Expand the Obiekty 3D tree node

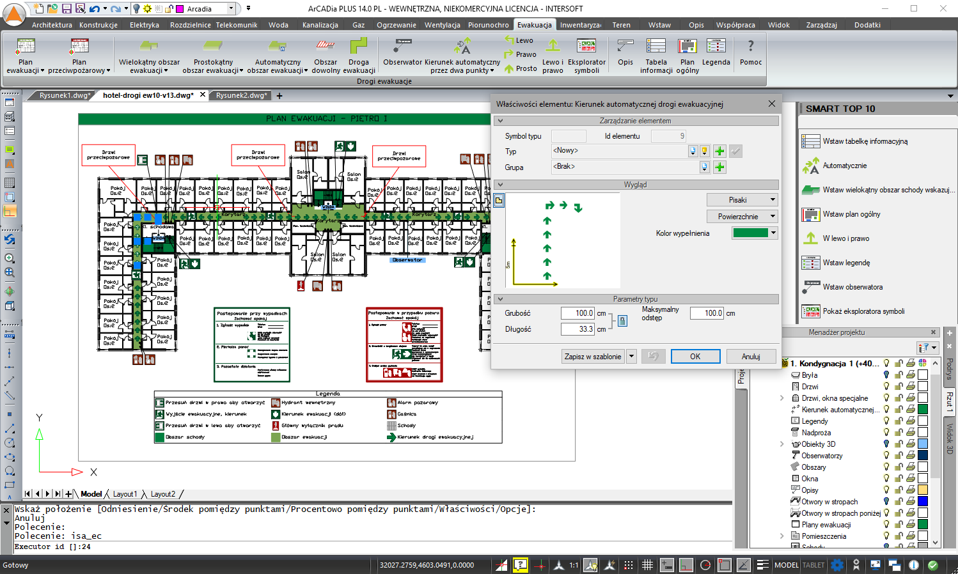click(x=781, y=444)
